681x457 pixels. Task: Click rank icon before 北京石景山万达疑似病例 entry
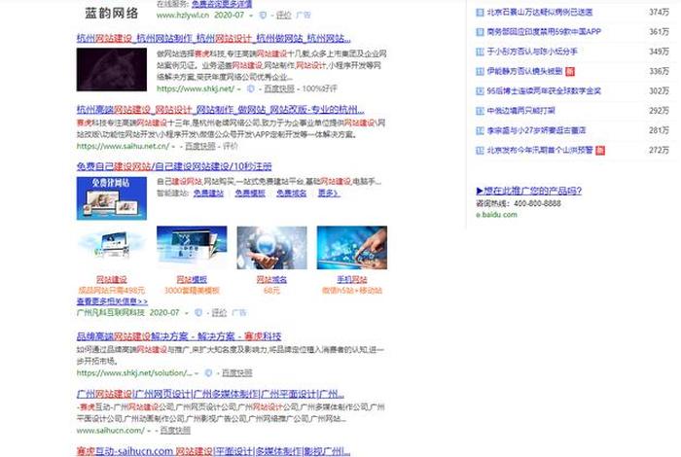click(480, 13)
